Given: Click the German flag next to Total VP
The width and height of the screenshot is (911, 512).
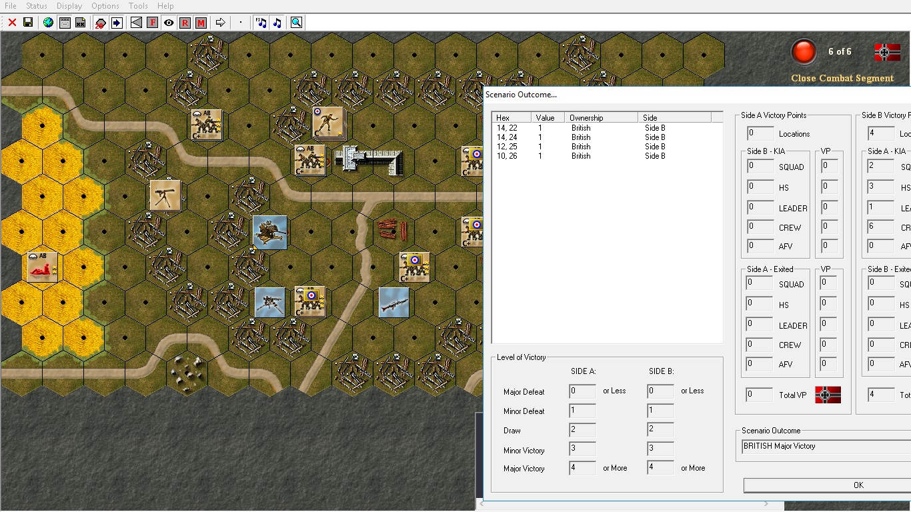Looking at the screenshot, I should point(828,395).
